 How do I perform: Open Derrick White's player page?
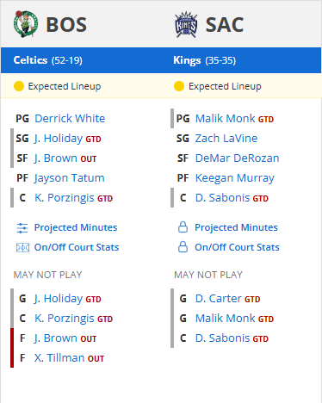click(70, 118)
